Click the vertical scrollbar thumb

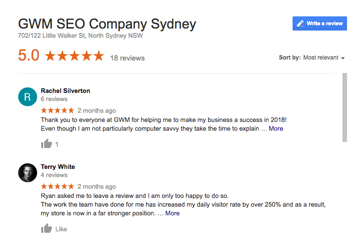click(345, 107)
